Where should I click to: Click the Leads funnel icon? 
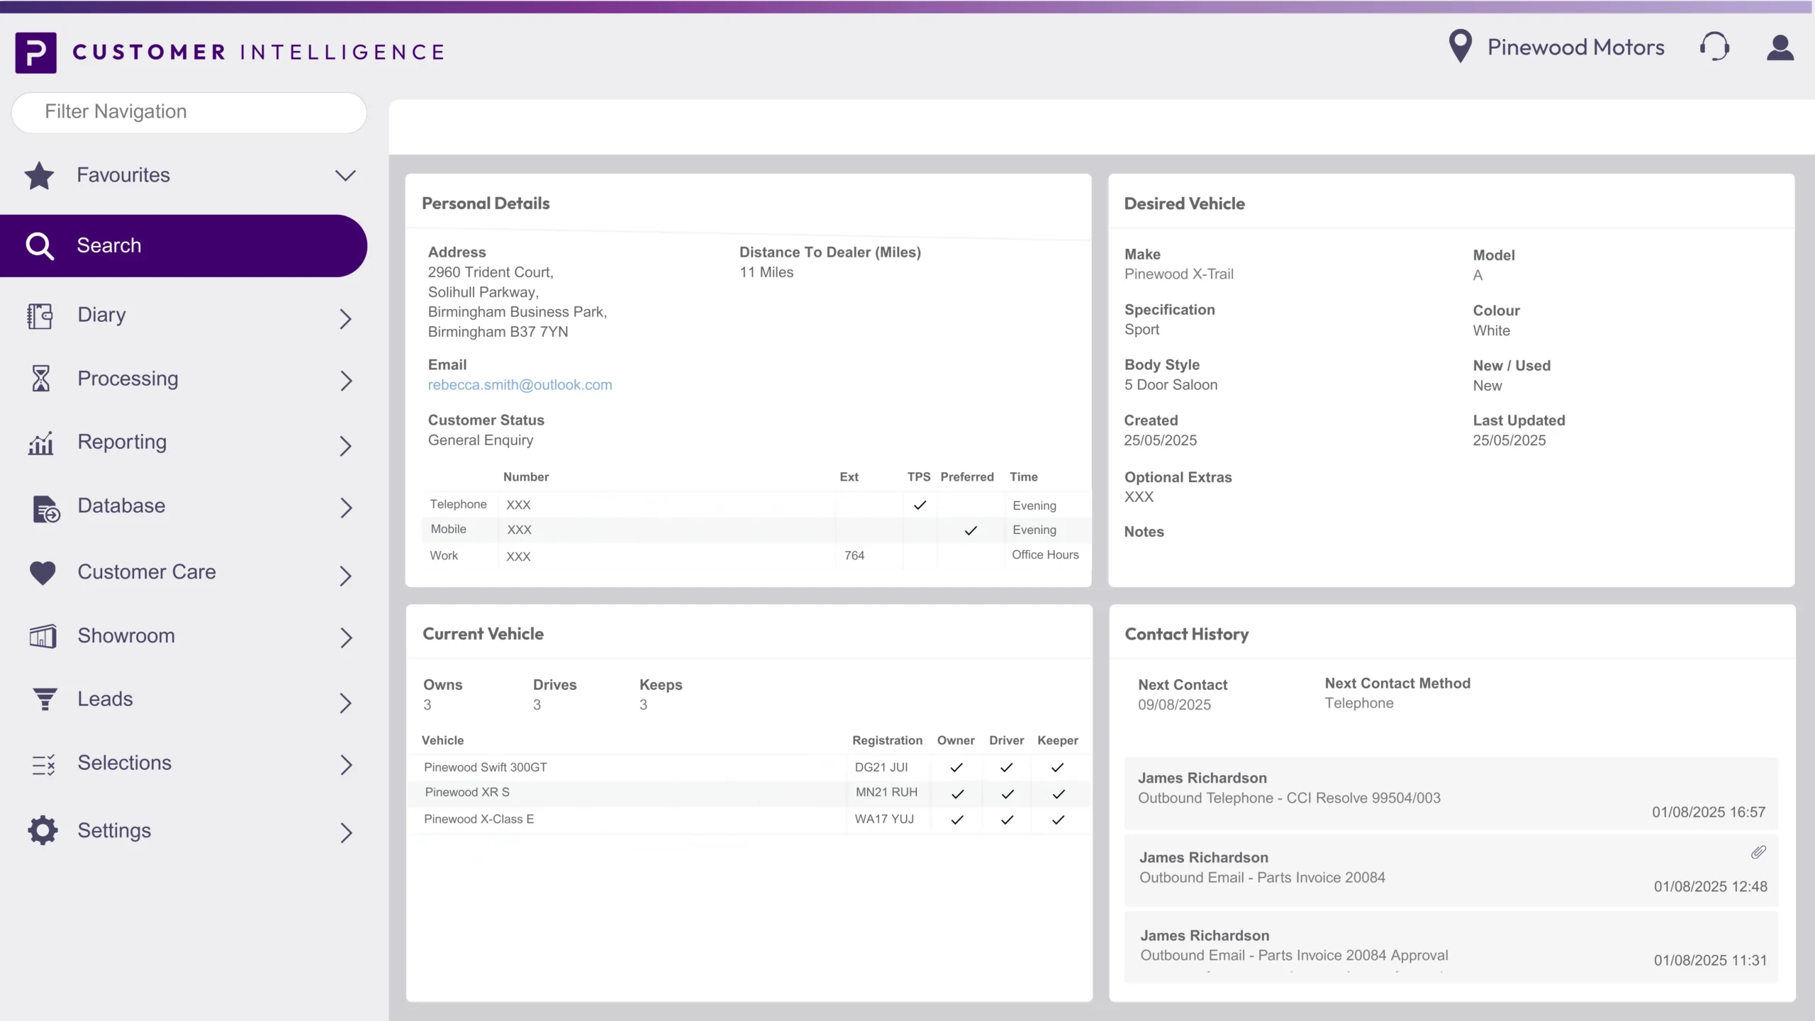tap(45, 699)
